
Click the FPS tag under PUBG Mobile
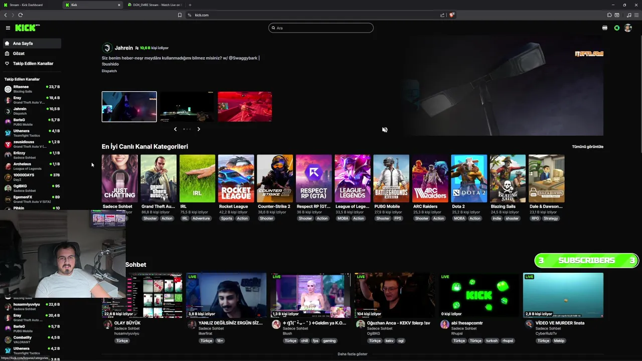coord(398,219)
